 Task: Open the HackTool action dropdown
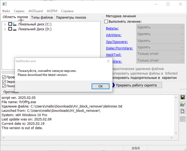click(160, 54)
